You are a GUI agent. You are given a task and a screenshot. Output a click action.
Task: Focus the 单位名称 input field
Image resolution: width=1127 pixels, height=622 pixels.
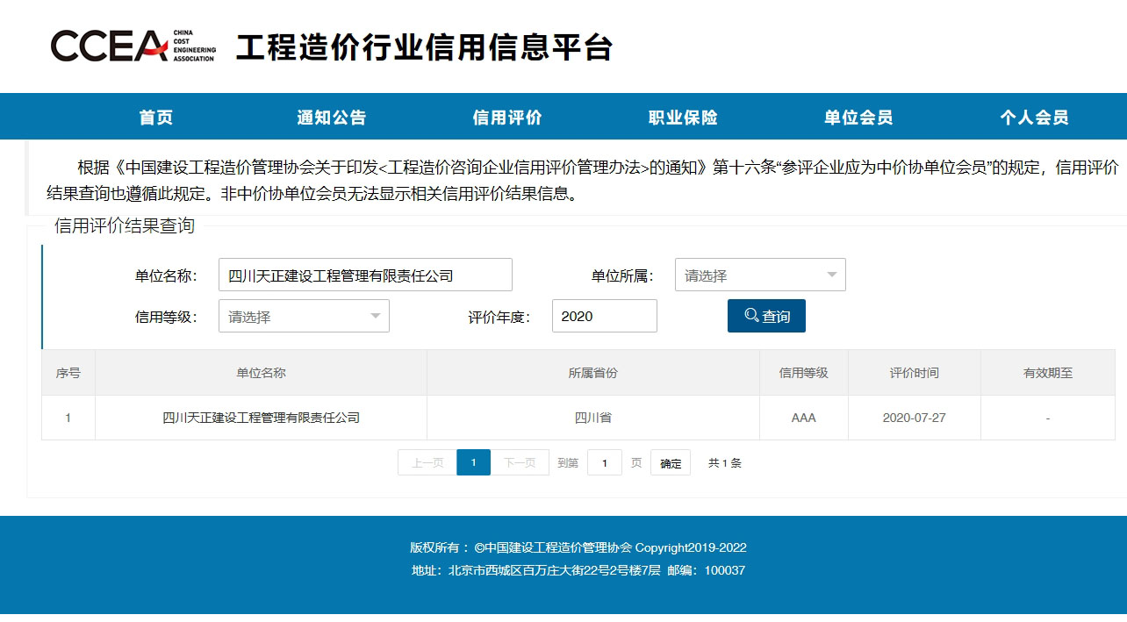[x=365, y=275]
